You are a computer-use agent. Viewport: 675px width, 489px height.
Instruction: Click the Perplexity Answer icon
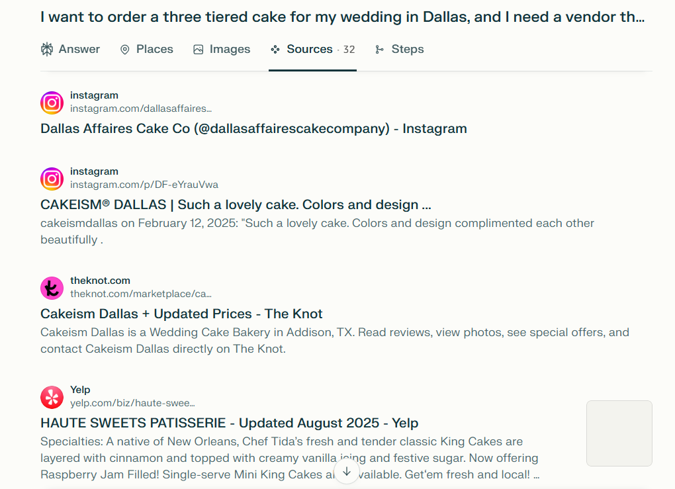47,50
